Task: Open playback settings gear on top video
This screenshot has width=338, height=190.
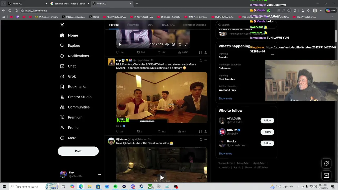Action: tap(173, 44)
